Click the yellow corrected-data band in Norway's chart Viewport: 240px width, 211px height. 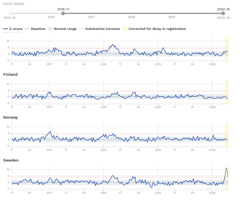click(227, 134)
